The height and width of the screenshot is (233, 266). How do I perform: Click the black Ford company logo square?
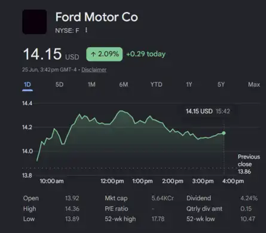tap(35, 22)
